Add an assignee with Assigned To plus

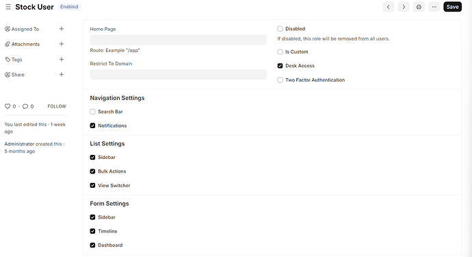[x=62, y=29]
